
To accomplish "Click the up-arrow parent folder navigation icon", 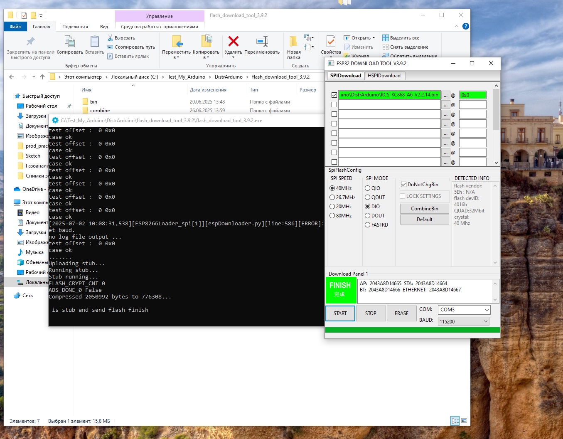I will [x=42, y=77].
